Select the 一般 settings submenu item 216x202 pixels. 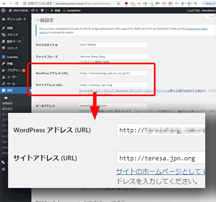(x=5, y=98)
